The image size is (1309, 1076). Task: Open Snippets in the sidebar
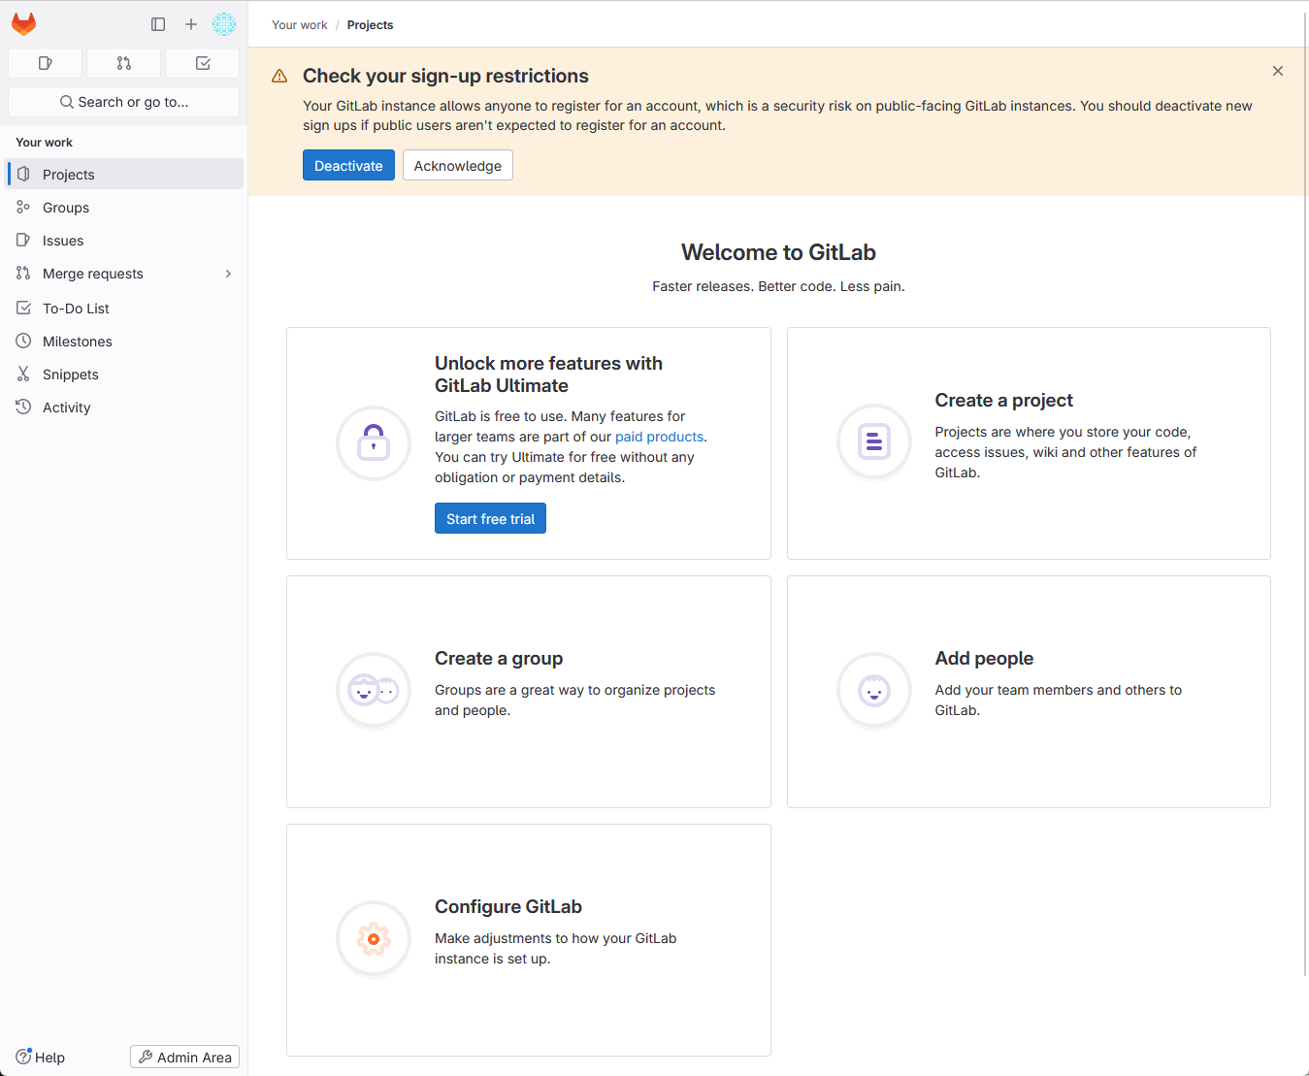click(x=125, y=375)
